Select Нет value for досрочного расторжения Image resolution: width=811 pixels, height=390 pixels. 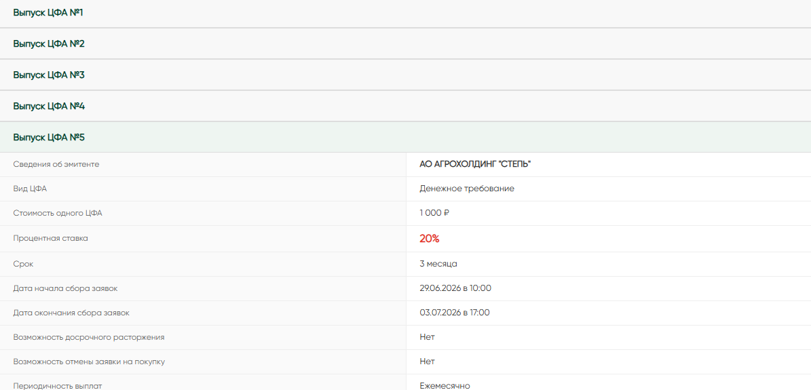[428, 337]
